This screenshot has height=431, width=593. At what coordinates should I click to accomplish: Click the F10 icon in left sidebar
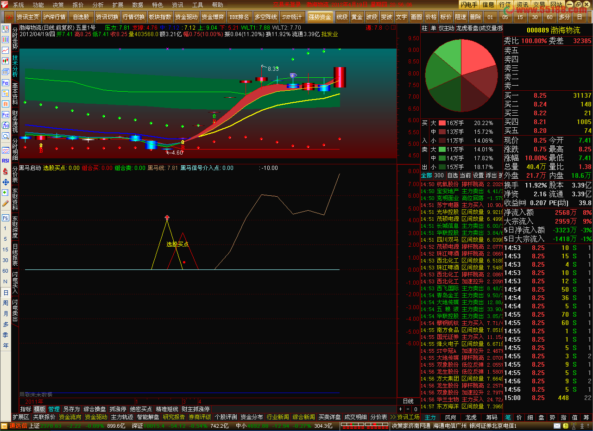pos(6,82)
